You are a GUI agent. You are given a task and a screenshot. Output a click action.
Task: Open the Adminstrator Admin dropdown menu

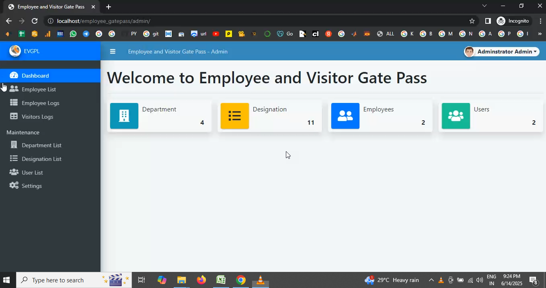tap(507, 51)
